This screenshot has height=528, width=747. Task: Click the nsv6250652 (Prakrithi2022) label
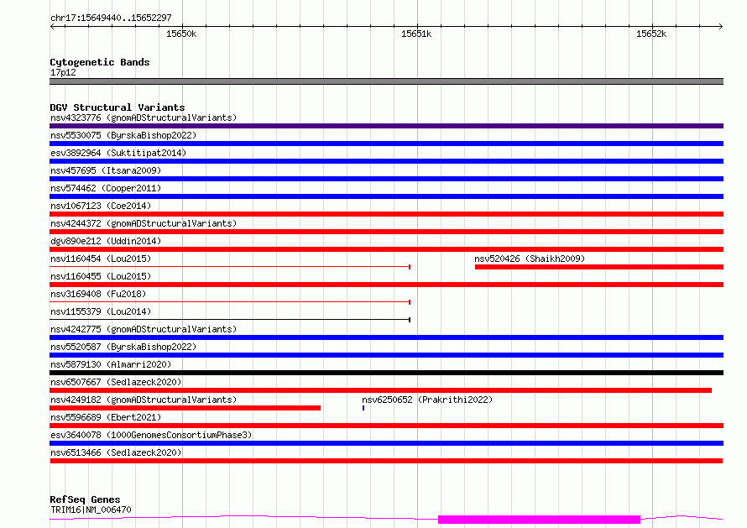point(427,400)
